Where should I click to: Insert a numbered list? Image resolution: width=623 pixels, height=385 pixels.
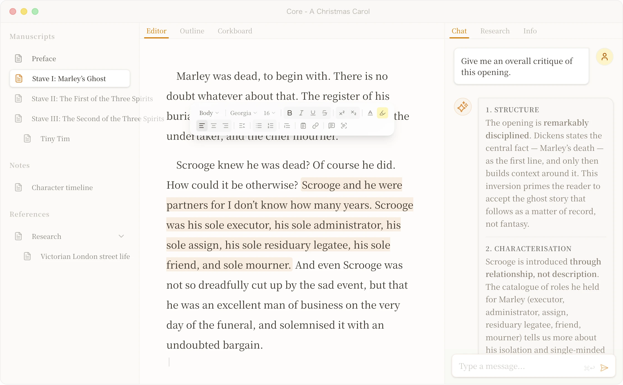(x=270, y=126)
